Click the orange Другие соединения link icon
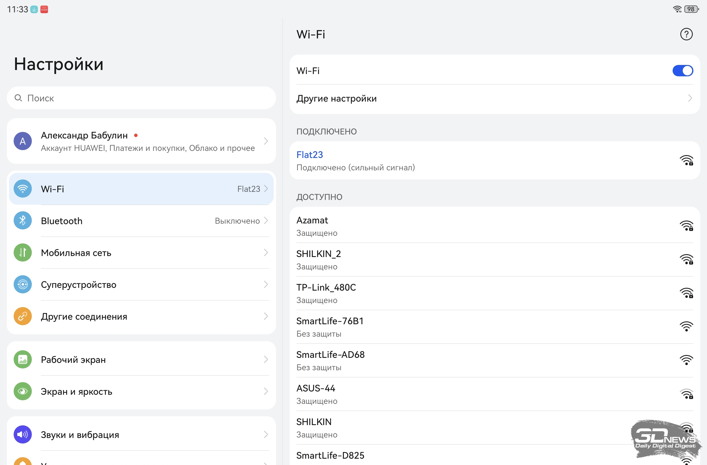This screenshot has width=707, height=465. 22,316
